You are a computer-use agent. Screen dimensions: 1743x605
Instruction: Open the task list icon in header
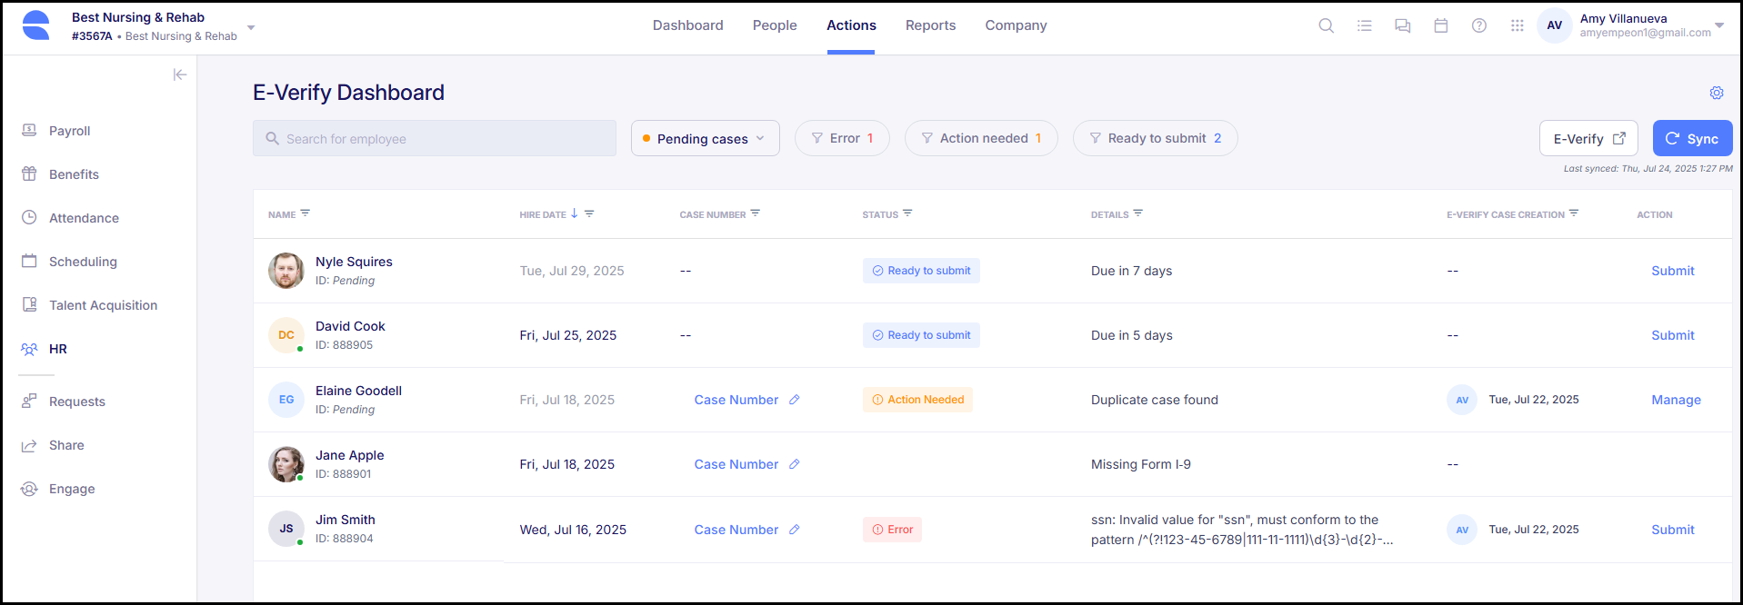(1364, 25)
